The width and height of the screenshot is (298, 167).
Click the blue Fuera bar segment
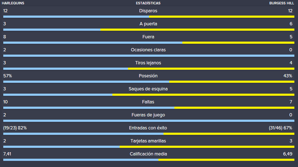[93, 43]
